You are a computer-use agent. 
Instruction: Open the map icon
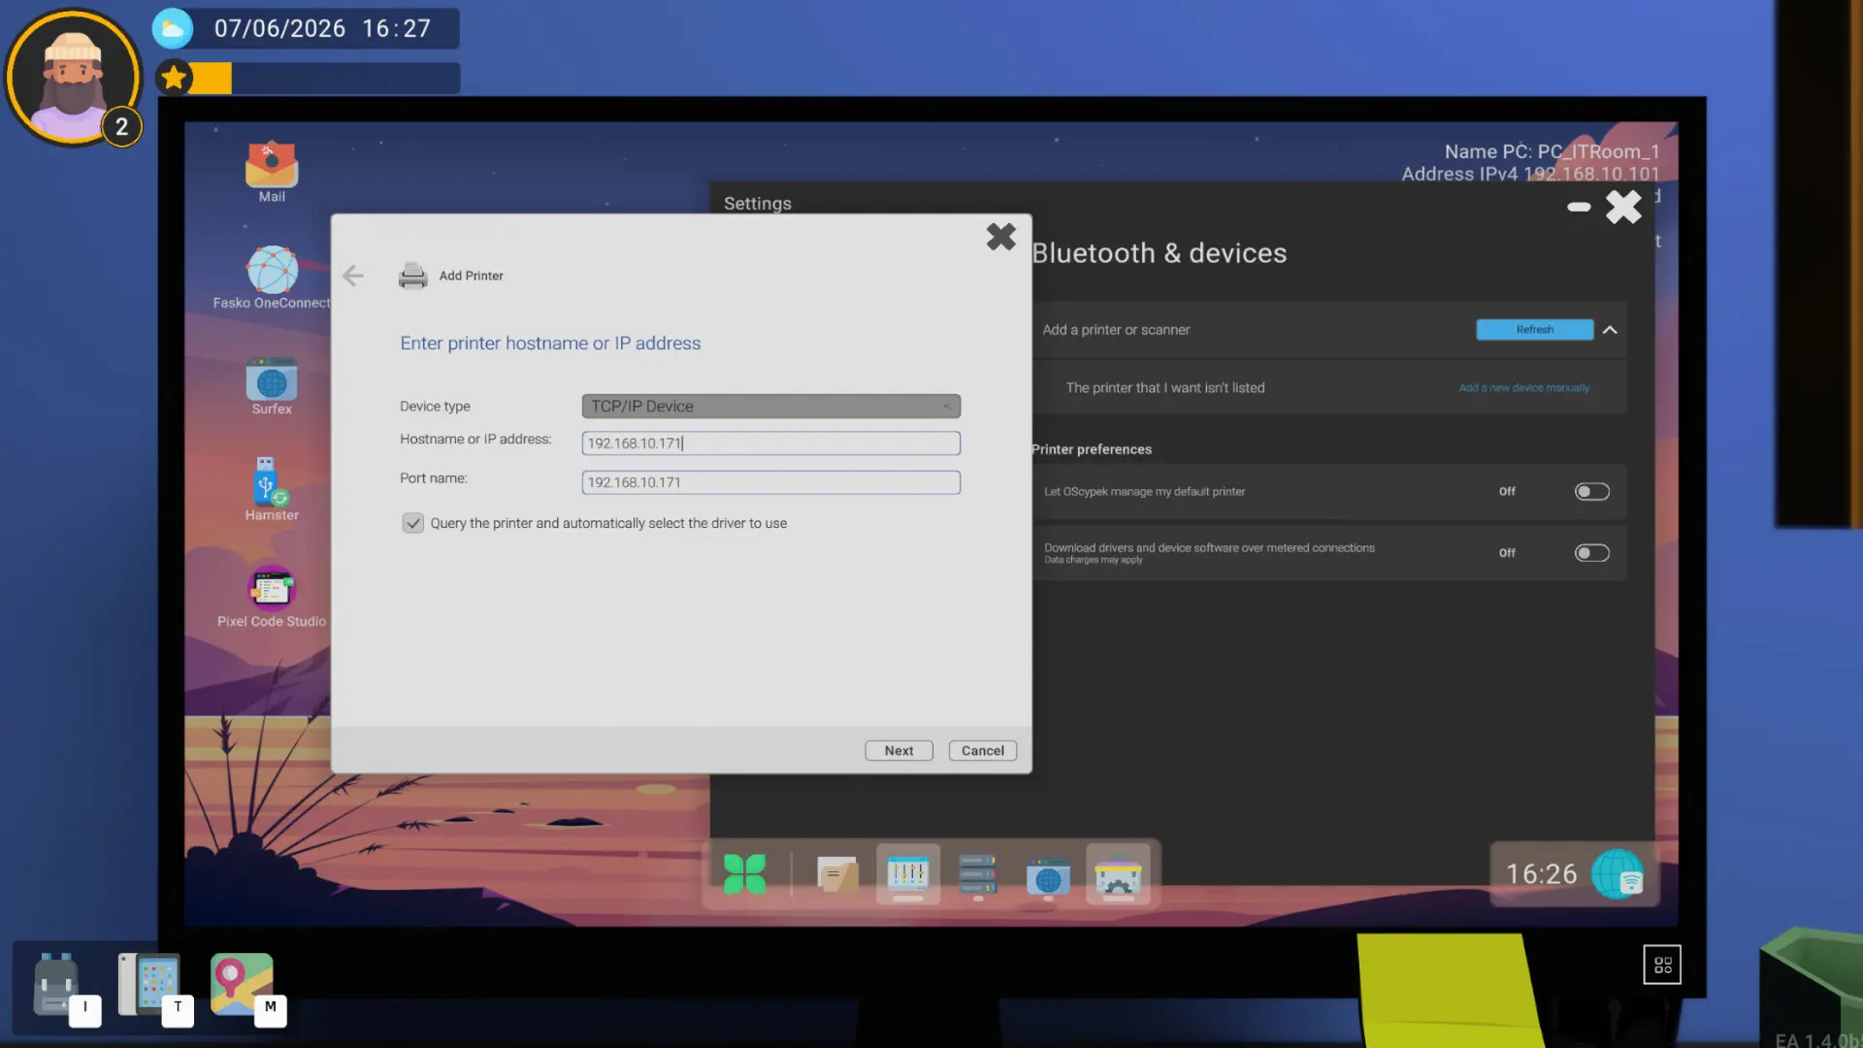tap(242, 984)
